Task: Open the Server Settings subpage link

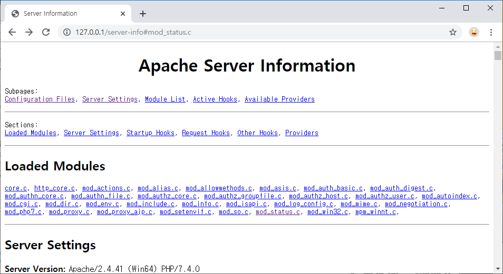Action: (x=110, y=99)
